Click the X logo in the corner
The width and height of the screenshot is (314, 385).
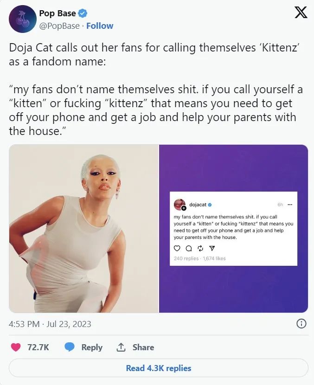(301, 13)
